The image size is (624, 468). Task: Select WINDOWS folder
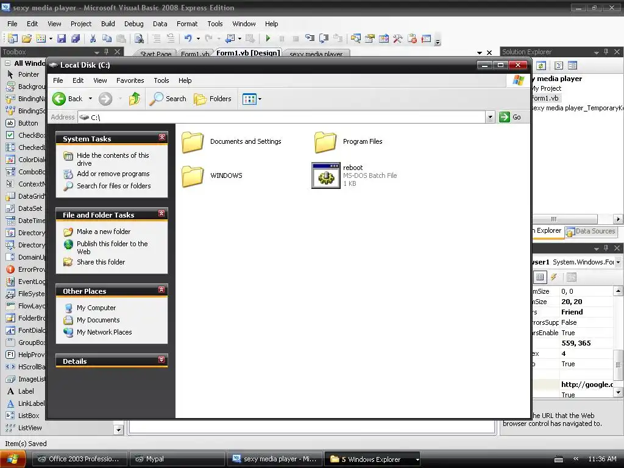click(x=212, y=176)
